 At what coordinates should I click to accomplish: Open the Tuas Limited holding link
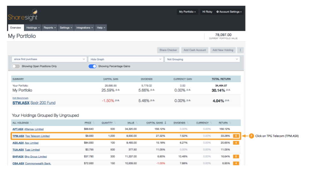click(32, 150)
